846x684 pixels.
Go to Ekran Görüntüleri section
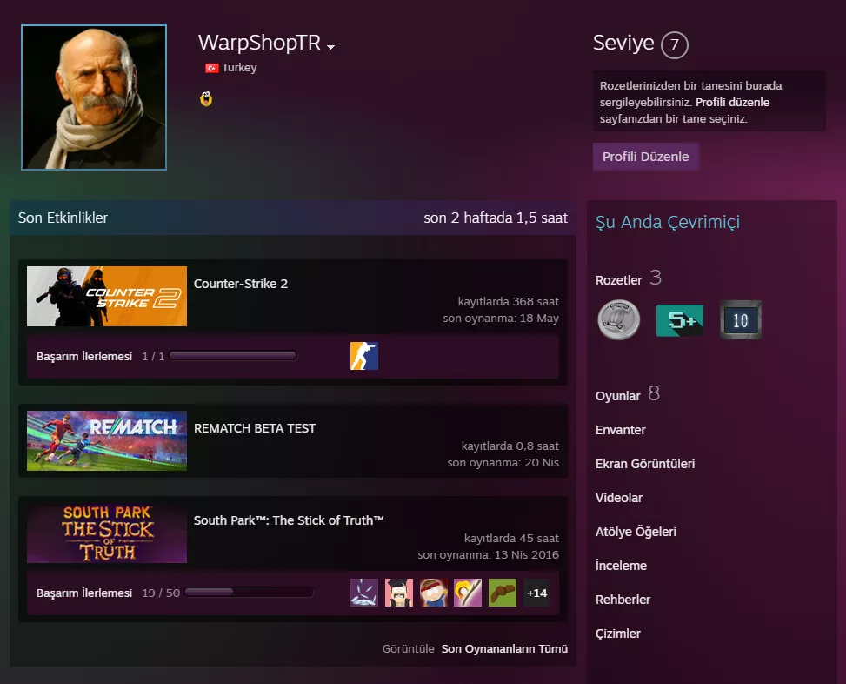(644, 464)
